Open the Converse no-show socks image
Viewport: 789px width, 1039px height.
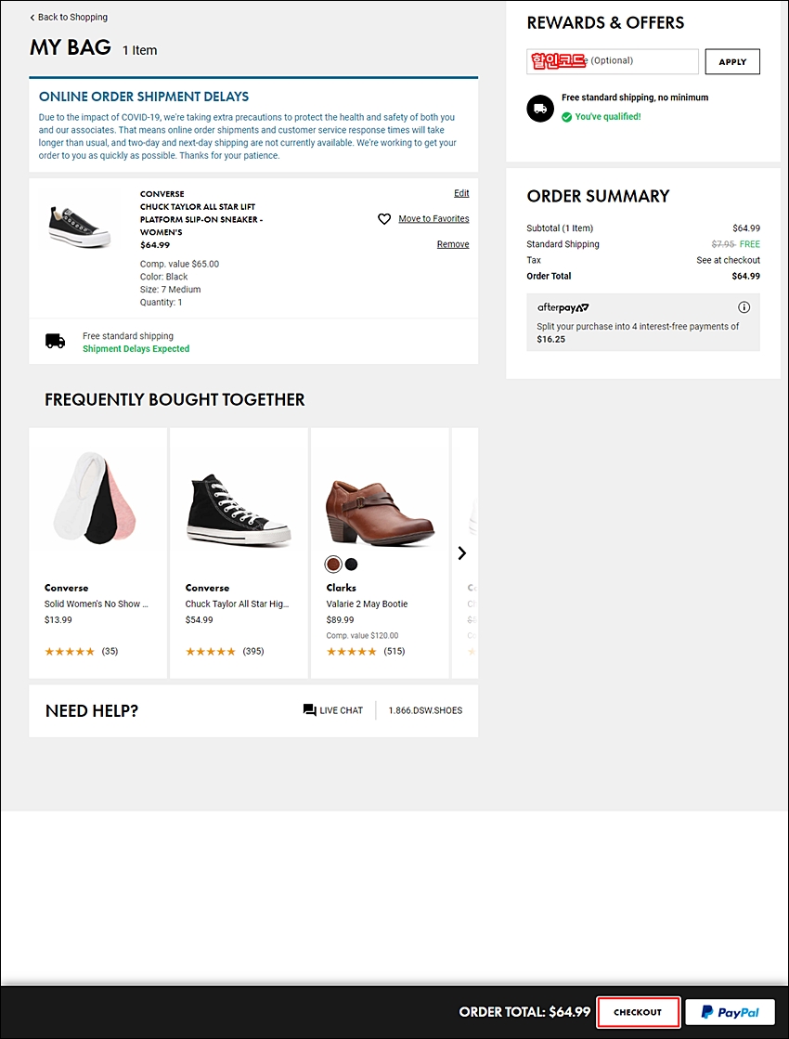pyautogui.click(x=96, y=497)
